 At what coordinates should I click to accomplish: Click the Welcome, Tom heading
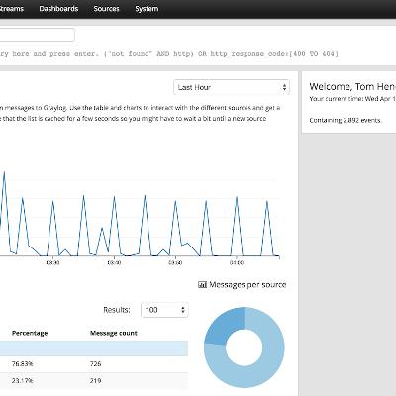(352, 87)
